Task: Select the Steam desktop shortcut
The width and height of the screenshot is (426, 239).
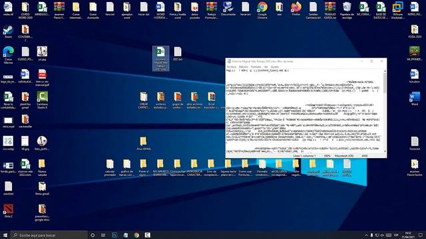Action: coord(8,32)
